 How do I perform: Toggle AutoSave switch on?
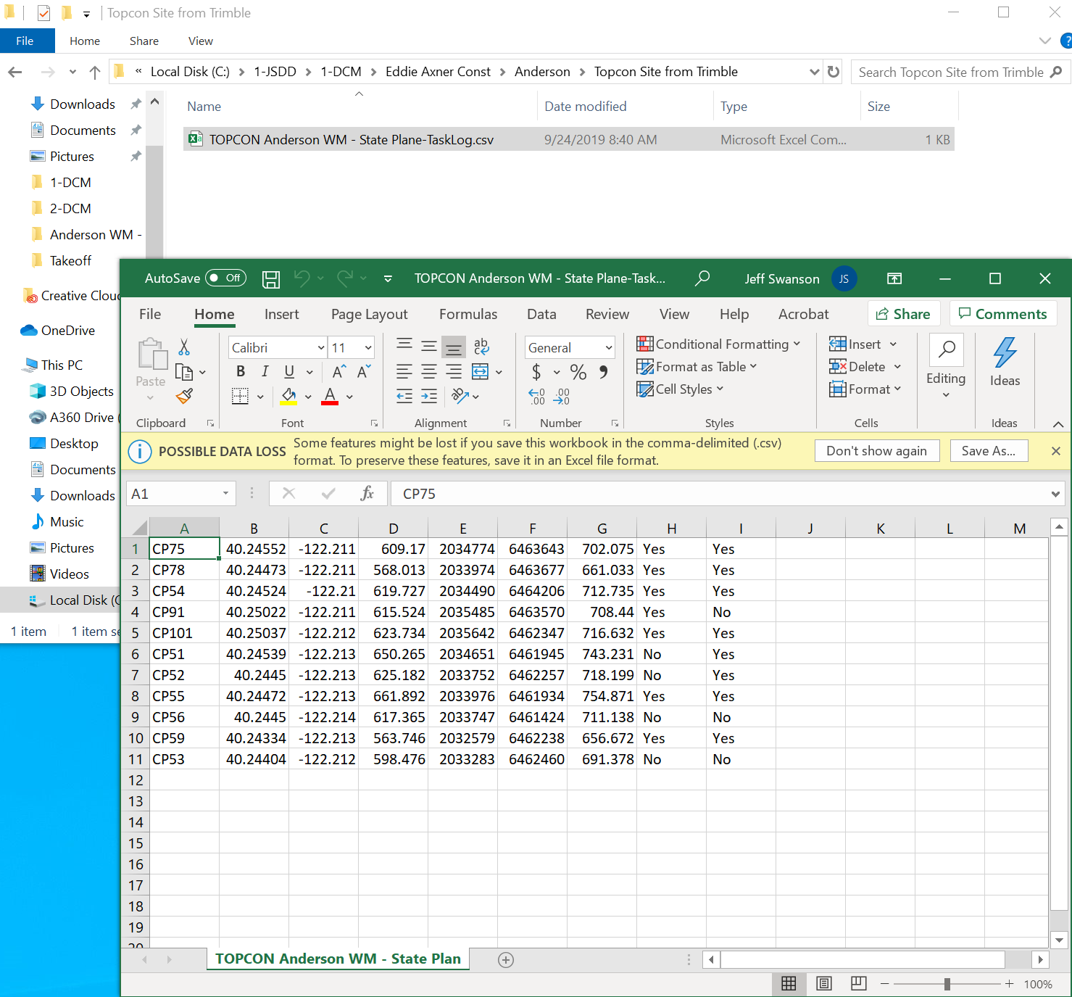click(225, 278)
